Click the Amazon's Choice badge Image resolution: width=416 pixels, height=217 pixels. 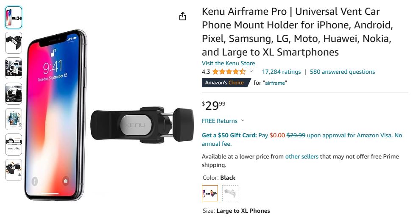tap(225, 83)
